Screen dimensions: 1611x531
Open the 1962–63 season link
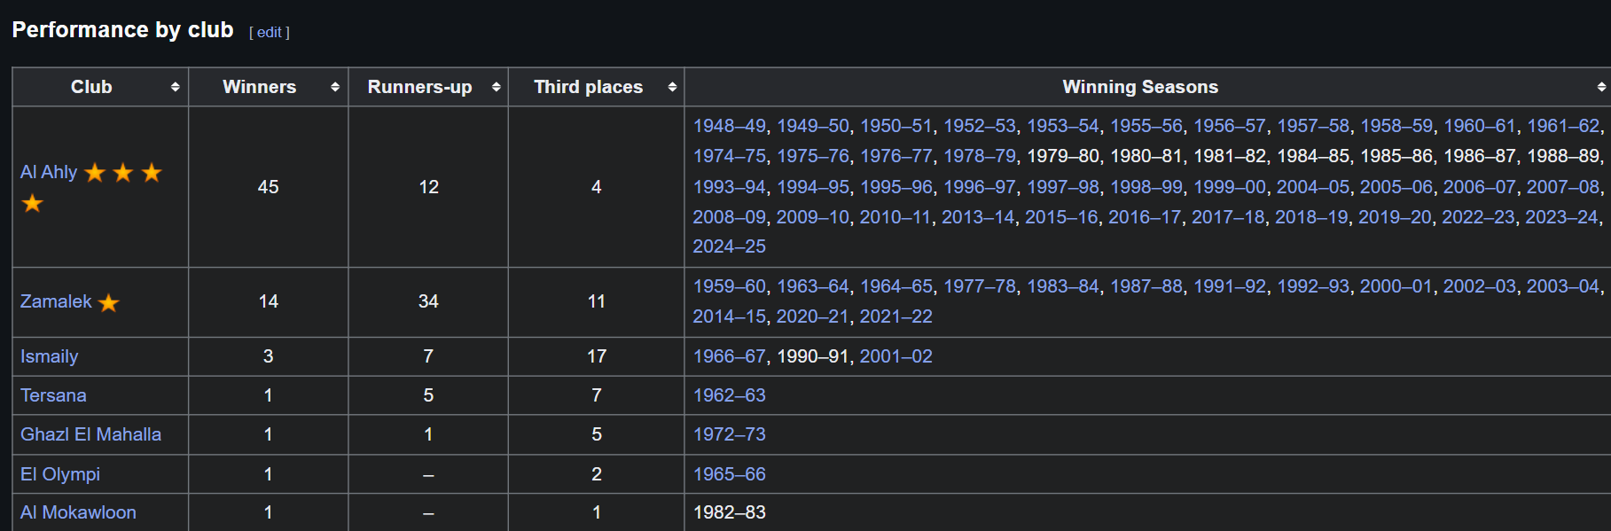pyautogui.click(x=729, y=395)
